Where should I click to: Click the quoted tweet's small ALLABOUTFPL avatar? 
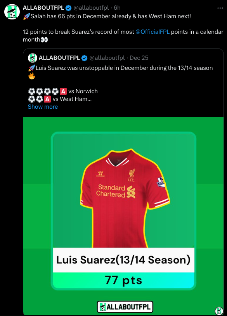[33, 58]
